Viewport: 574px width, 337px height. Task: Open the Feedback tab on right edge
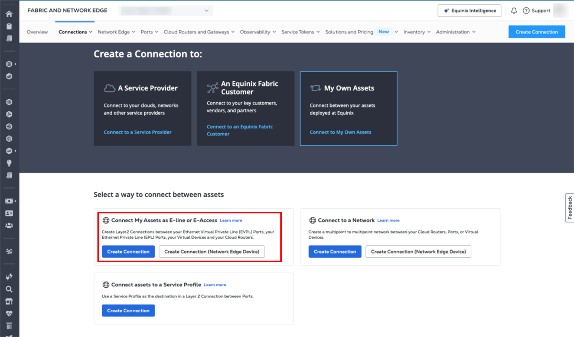tap(570, 208)
